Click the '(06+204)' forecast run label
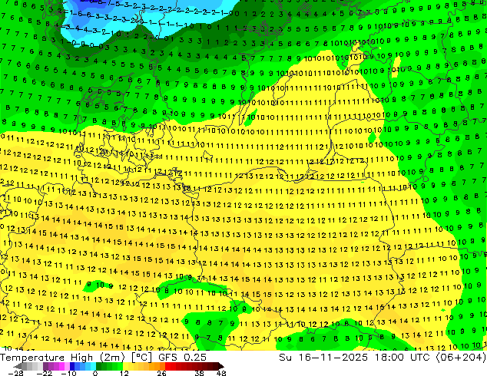The height and width of the screenshot is (376, 487). [461, 358]
